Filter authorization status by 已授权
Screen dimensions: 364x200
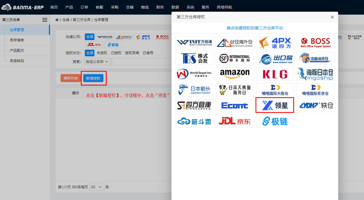tap(116, 53)
